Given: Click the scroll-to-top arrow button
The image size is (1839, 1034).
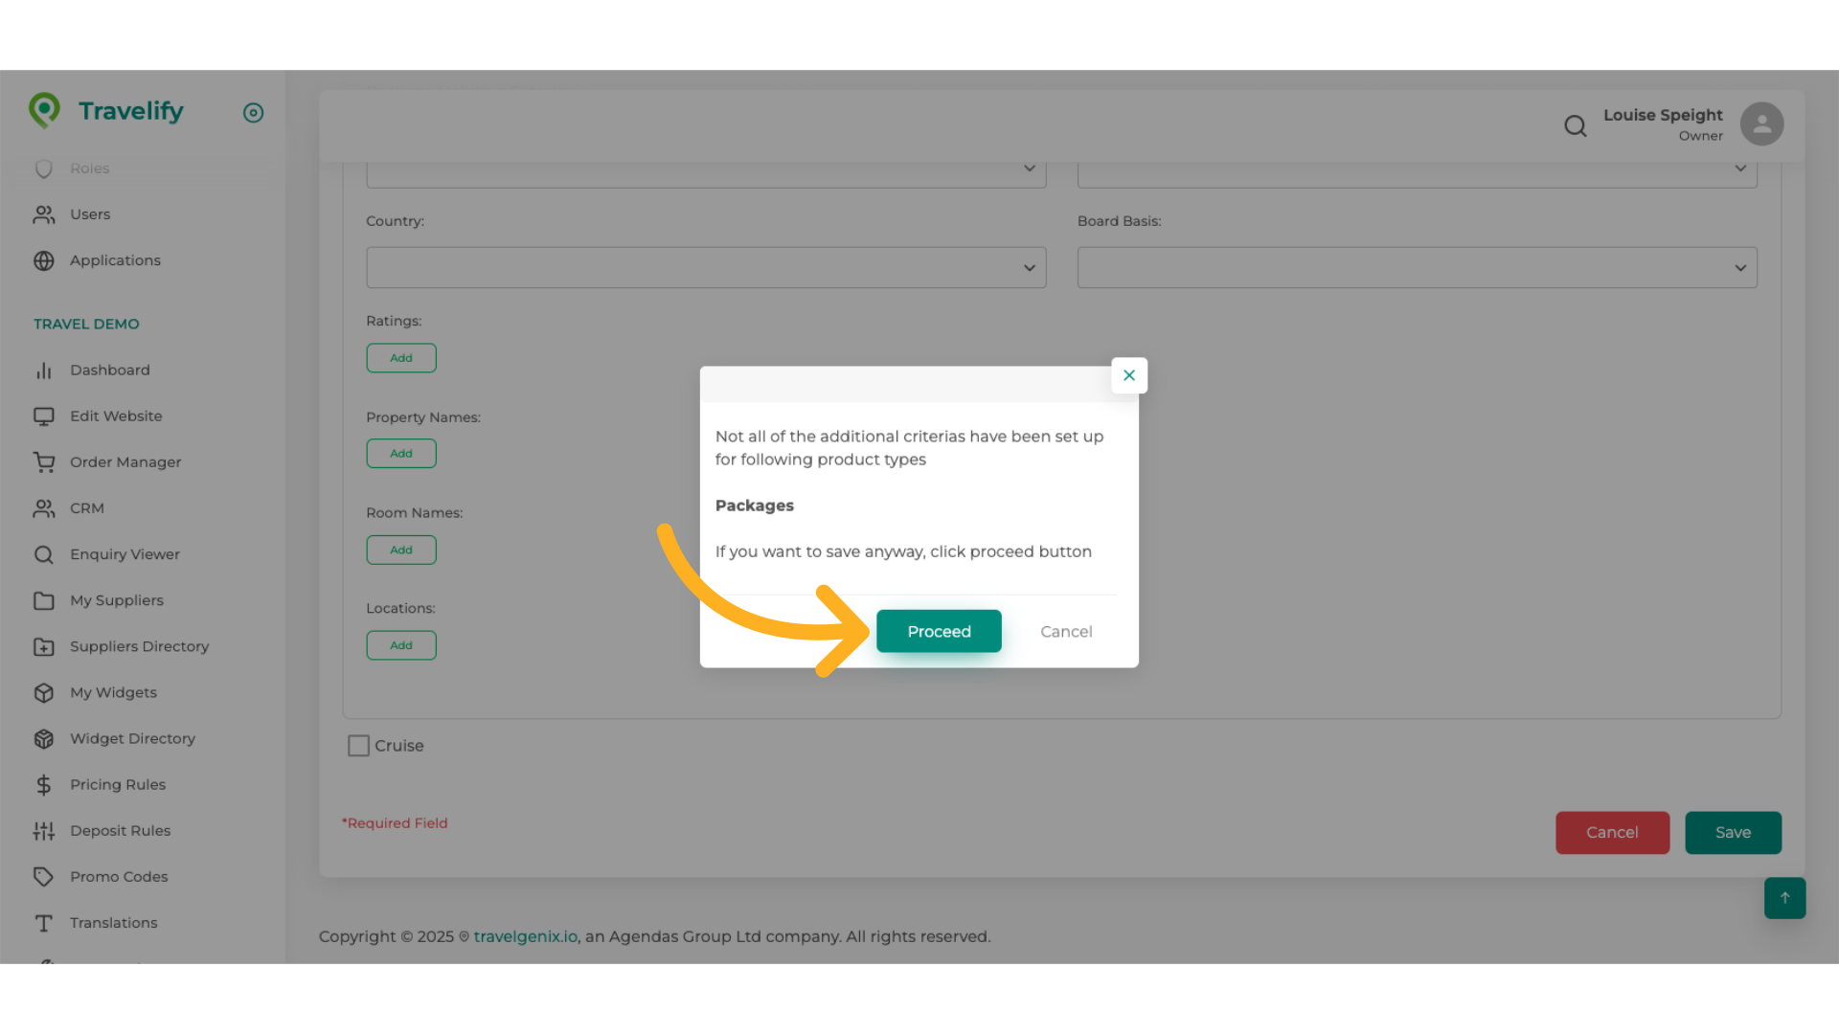Looking at the screenshot, I should click(x=1784, y=898).
